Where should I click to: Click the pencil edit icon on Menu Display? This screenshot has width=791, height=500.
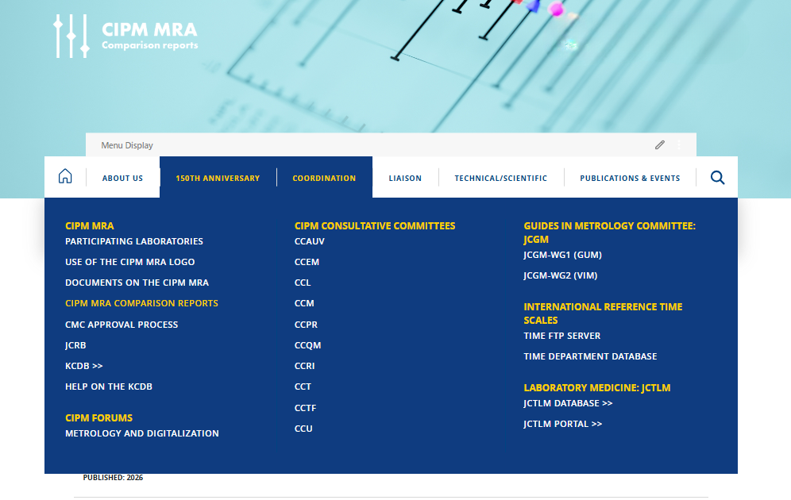(x=659, y=145)
